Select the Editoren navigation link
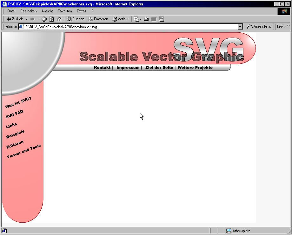 15,144
